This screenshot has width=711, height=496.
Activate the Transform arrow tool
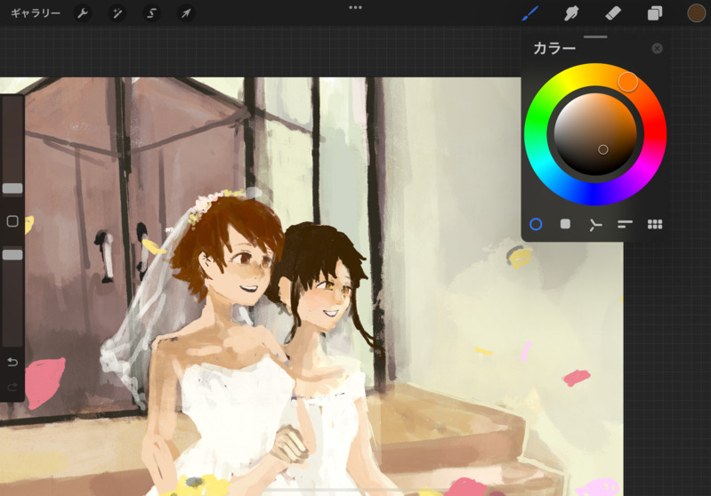point(186,13)
